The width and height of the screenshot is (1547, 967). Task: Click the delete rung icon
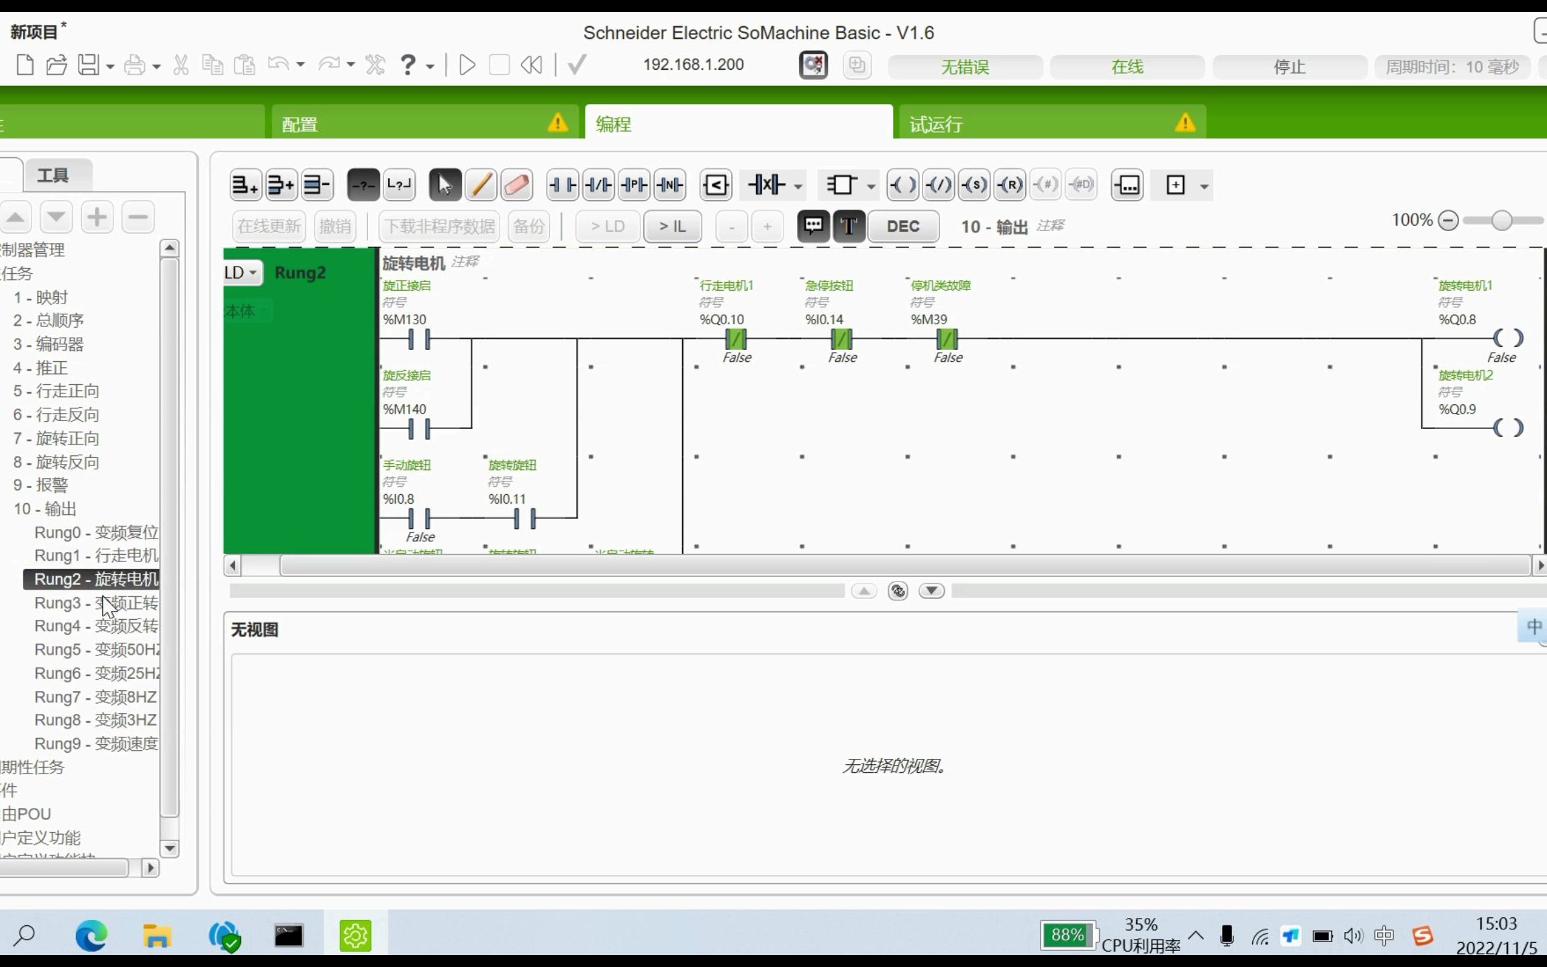[x=317, y=185]
